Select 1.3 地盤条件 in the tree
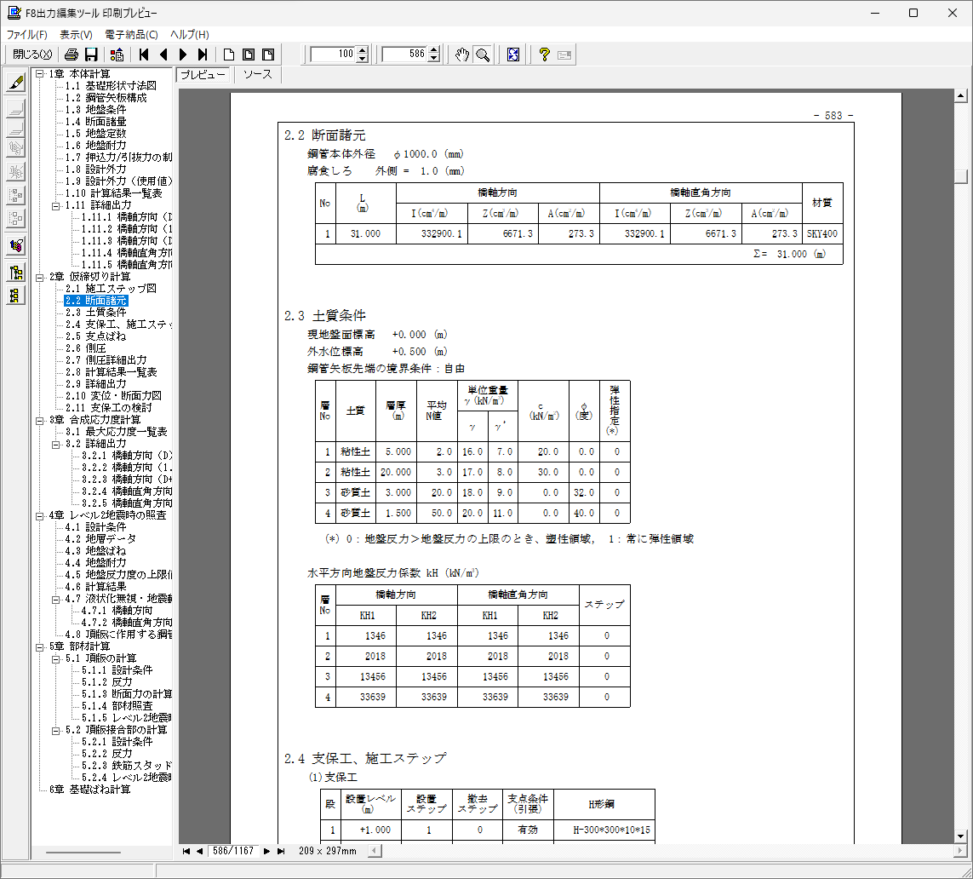This screenshot has width=973, height=879. [95, 110]
